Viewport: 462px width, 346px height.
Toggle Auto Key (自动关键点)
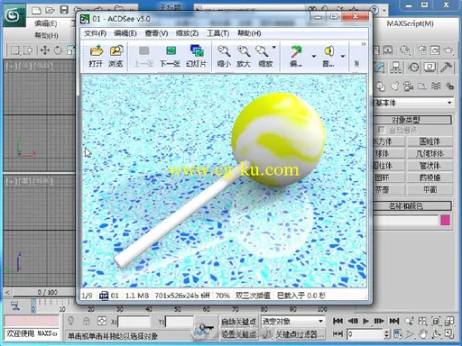coord(239,322)
